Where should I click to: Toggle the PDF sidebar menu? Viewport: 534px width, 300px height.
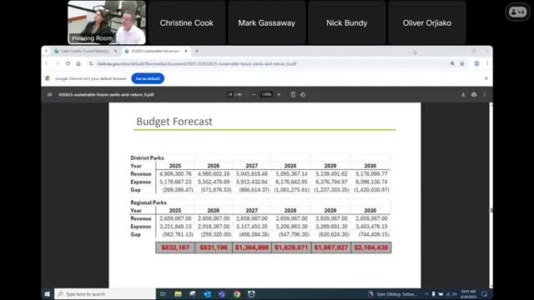coord(50,94)
